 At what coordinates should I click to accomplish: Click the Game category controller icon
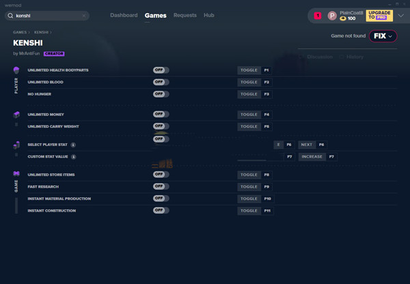tap(16, 173)
